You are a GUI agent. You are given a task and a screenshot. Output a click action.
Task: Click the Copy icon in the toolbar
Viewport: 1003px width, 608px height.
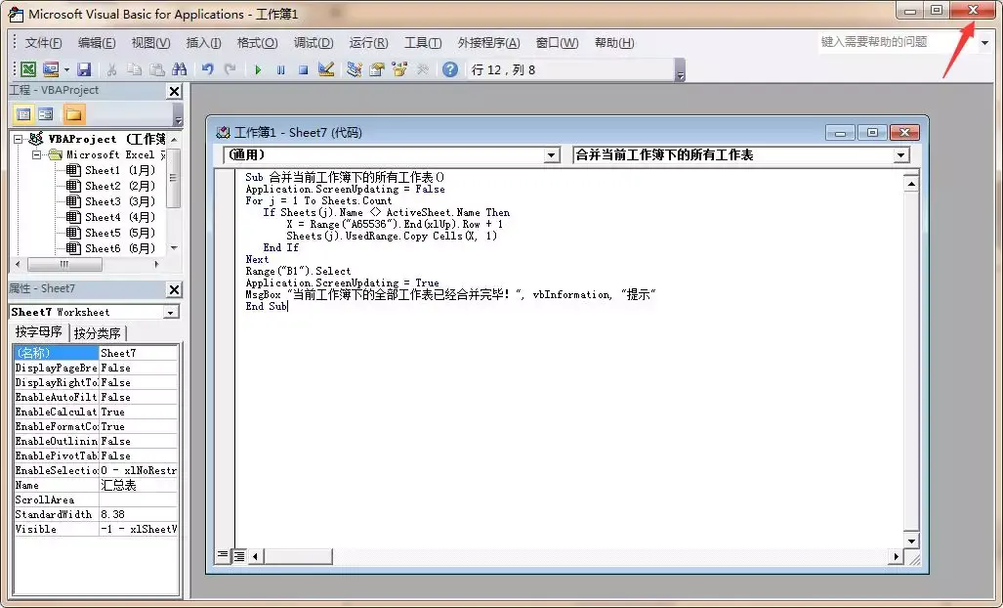(134, 69)
